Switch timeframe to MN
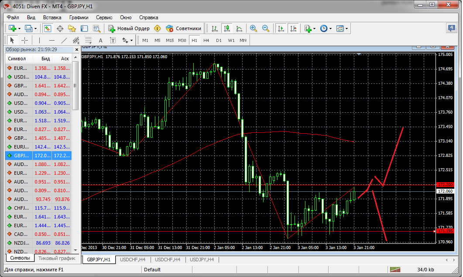This screenshot has width=463, height=277. point(243,40)
